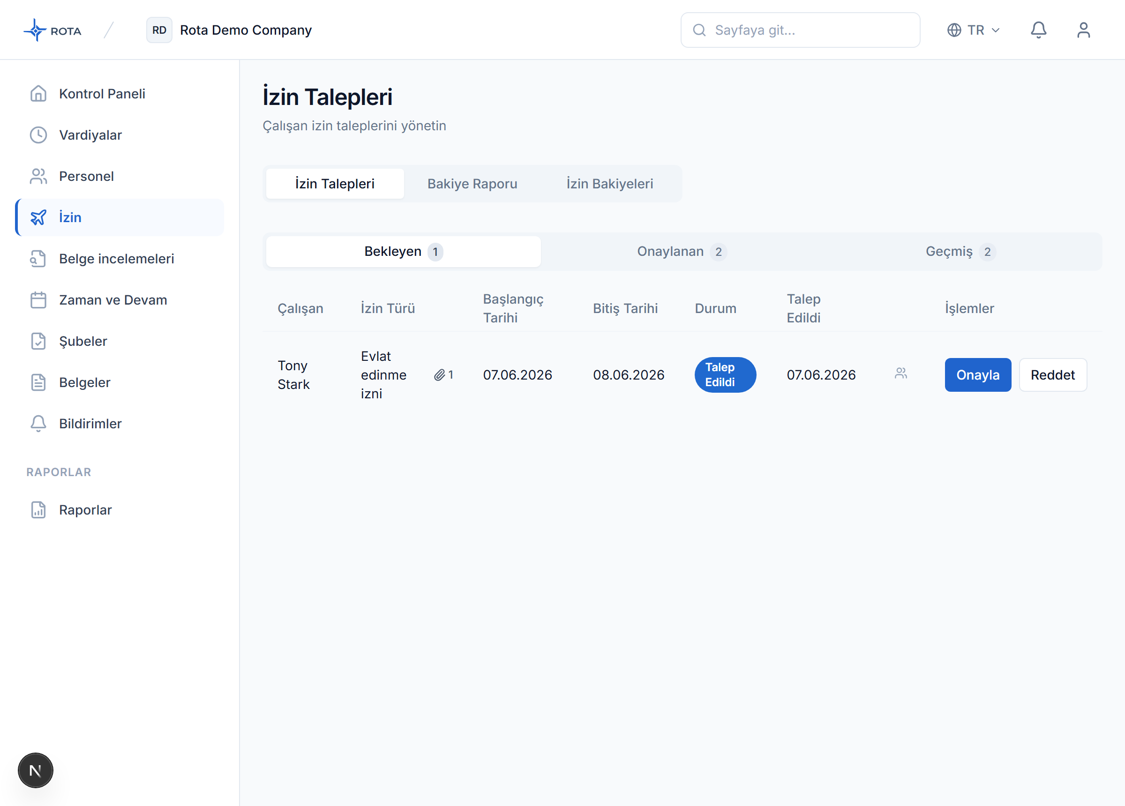Image resolution: width=1125 pixels, height=806 pixels.
Task: Approve request with the Onayla button
Action: coord(978,375)
